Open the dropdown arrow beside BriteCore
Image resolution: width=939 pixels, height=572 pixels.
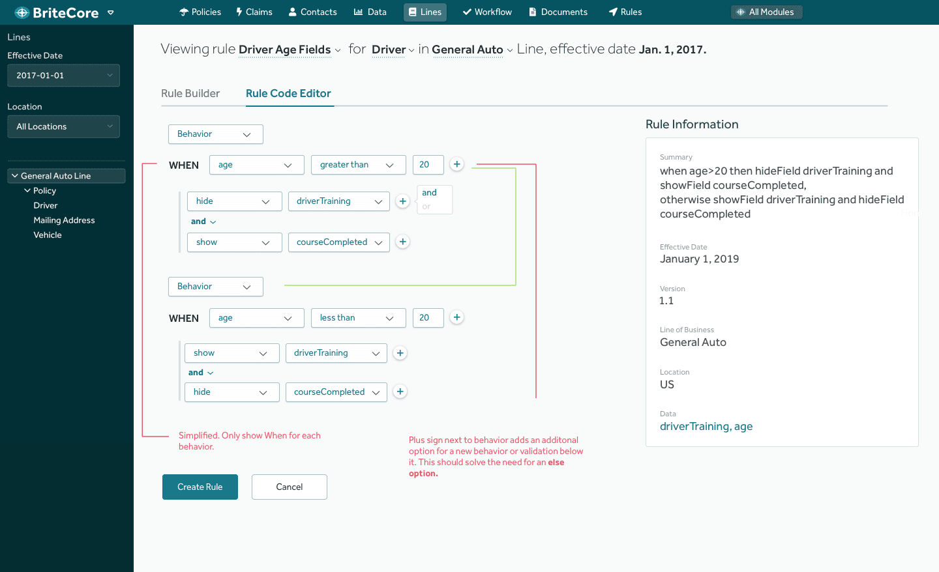tap(110, 12)
